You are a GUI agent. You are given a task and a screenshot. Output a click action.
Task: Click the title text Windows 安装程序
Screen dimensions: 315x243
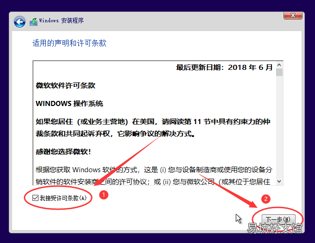click(x=62, y=20)
